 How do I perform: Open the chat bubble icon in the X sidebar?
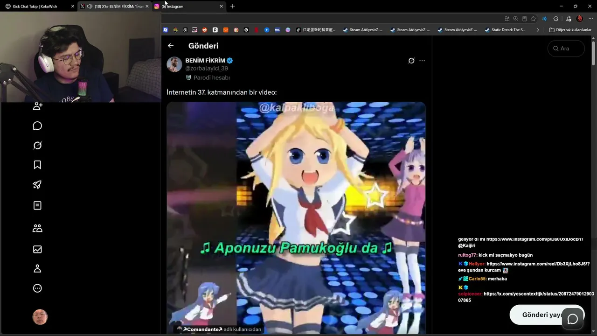[x=38, y=126]
